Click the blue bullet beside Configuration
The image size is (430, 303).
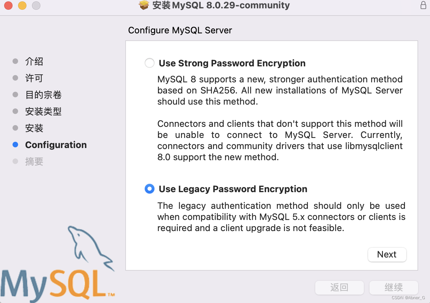[x=15, y=145]
